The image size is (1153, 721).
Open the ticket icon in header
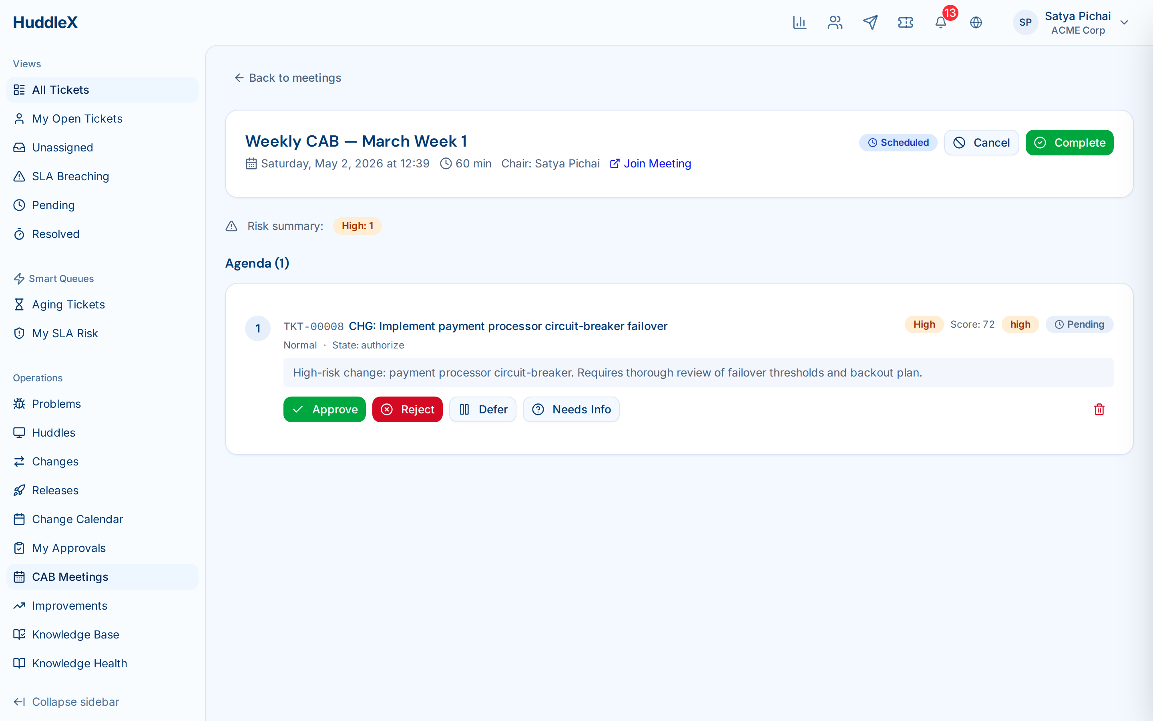(905, 22)
